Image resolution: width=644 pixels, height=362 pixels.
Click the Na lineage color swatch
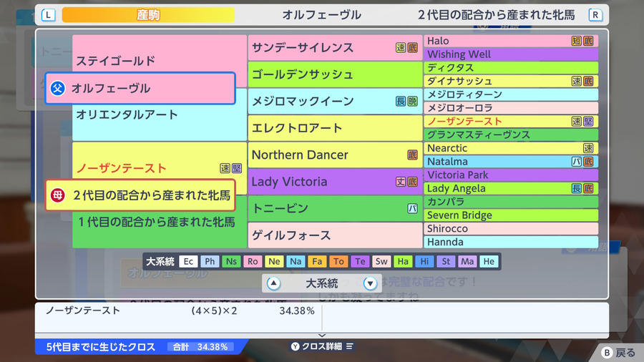click(x=296, y=261)
